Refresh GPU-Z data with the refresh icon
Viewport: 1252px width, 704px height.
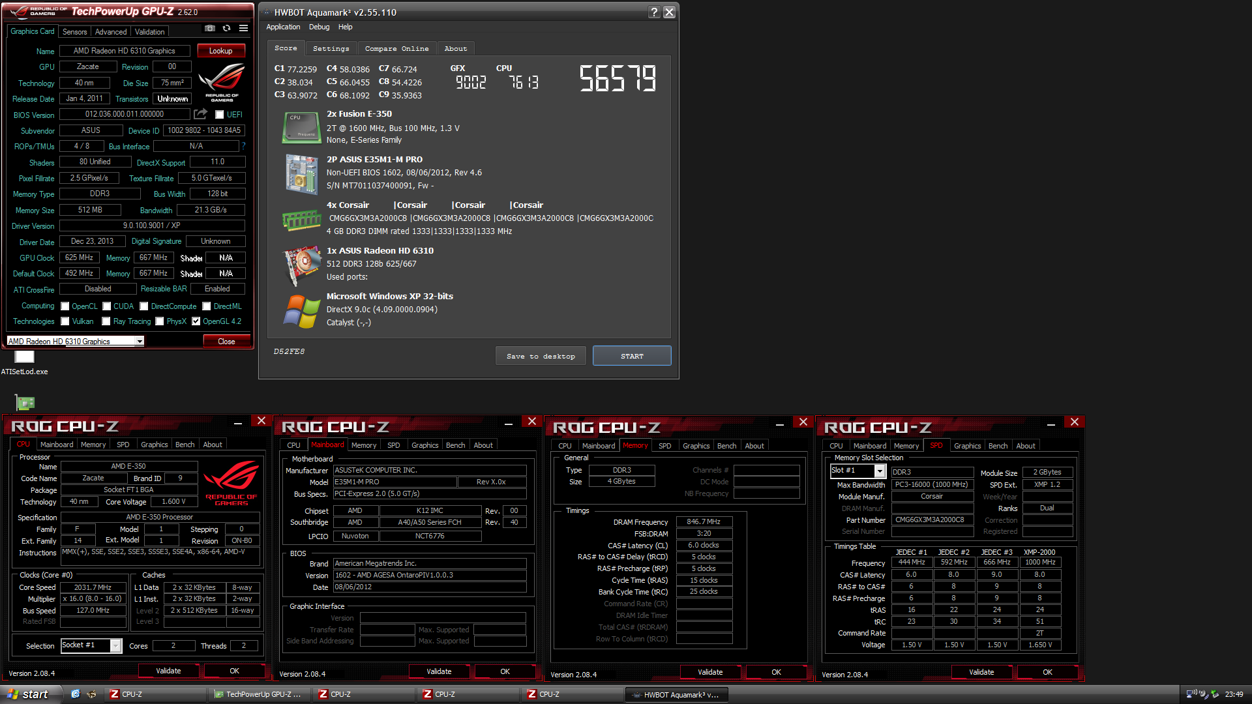[226, 29]
